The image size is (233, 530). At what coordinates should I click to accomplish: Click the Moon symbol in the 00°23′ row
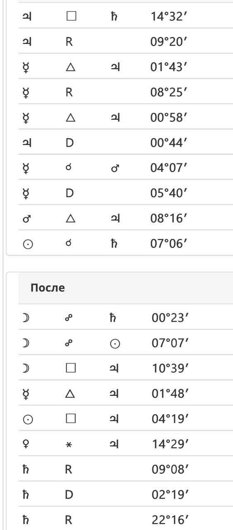[x=26, y=318]
